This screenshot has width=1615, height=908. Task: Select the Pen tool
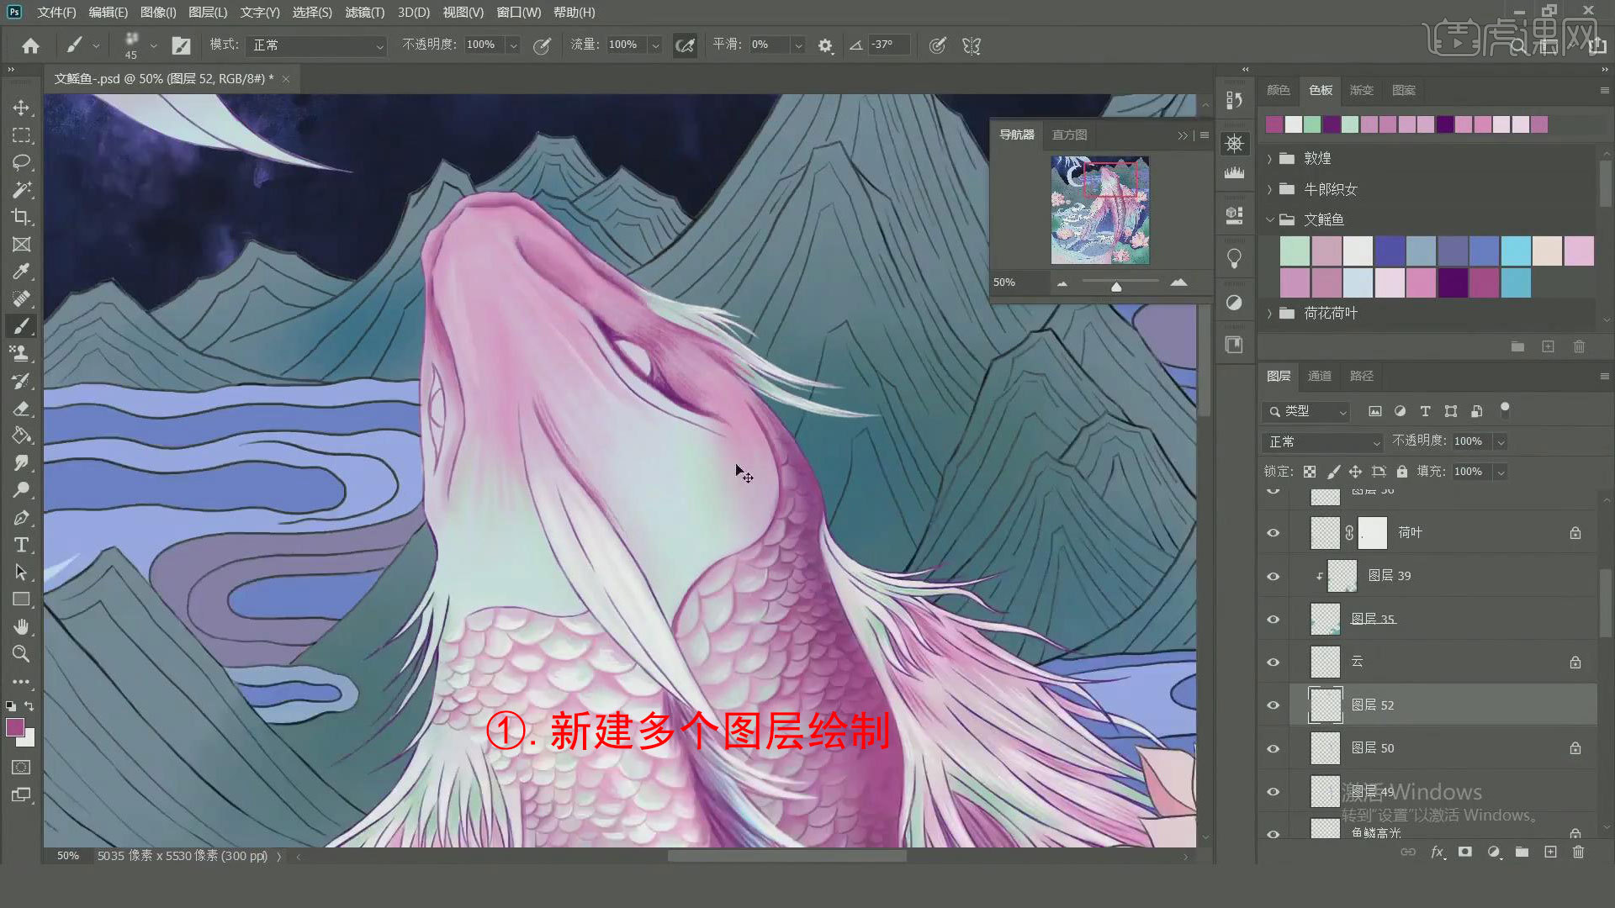21,518
